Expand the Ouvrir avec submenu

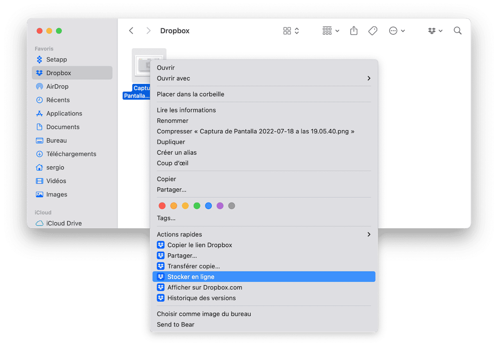coord(264,78)
